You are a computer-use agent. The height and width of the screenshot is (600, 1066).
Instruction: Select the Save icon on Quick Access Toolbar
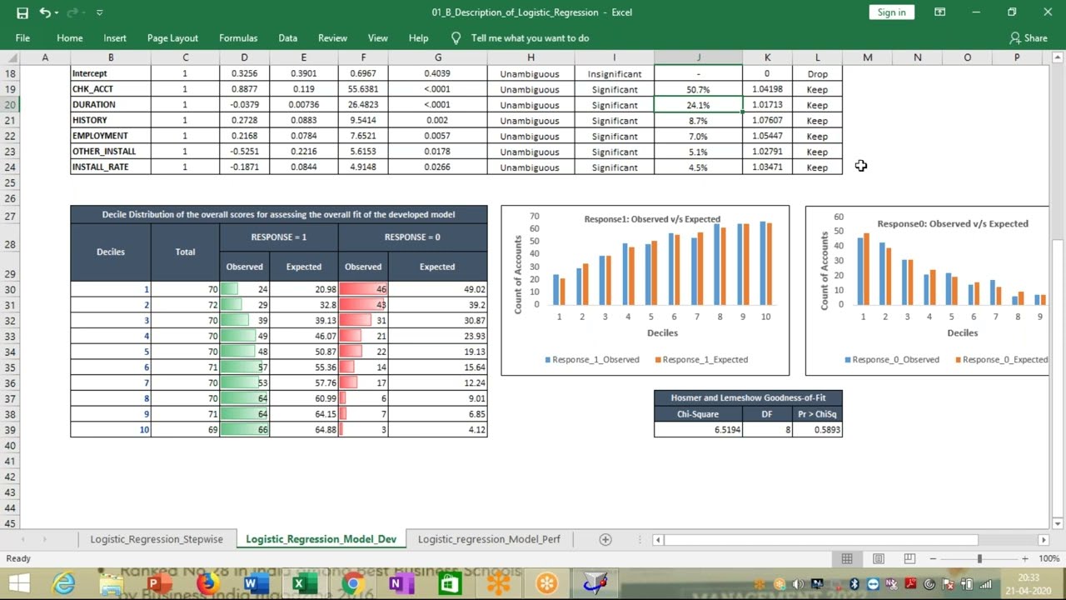click(x=23, y=12)
